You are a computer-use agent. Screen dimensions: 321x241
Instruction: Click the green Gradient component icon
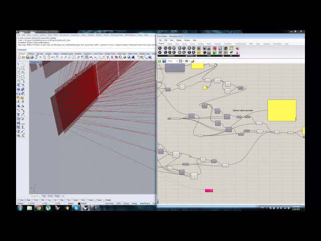[215, 52]
